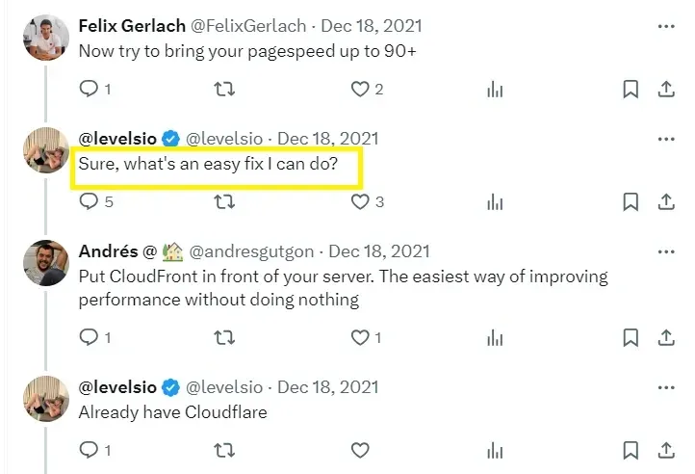Screen dimensions: 695x474
Task: Open the @andresgutgon handle link
Action: click(254, 251)
